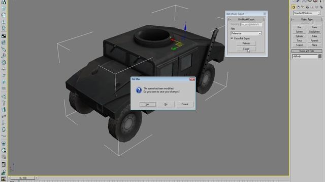Click the time slider showing 0 / 100
325x182 pixels.
point(23,177)
